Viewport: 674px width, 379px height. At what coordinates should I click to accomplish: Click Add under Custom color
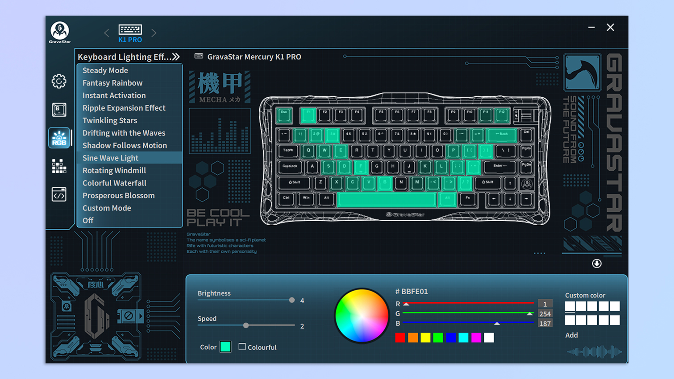pos(571,335)
